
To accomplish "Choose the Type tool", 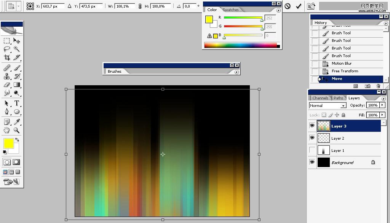I will [17, 103].
